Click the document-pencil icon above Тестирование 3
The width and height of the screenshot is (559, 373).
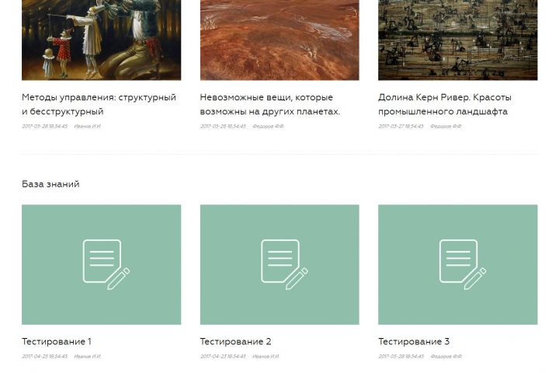[463, 264]
